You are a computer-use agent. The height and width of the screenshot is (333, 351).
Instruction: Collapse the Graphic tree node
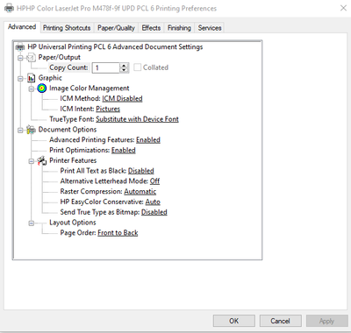coord(20,79)
